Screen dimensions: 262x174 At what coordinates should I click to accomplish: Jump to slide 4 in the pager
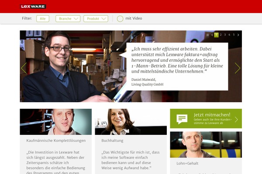tap(229, 35)
